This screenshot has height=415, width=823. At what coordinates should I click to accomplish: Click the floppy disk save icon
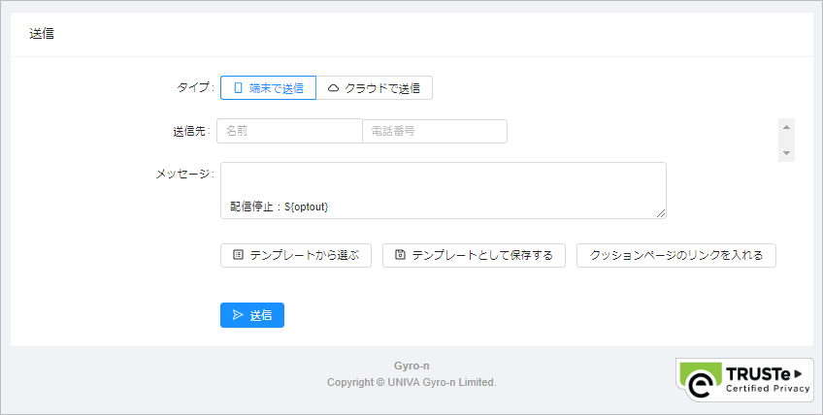[x=401, y=255]
